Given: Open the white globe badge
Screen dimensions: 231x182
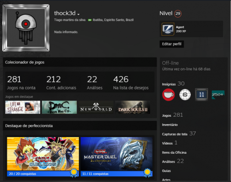Looking at the screenshot, I should pyautogui.click(x=185, y=94).
